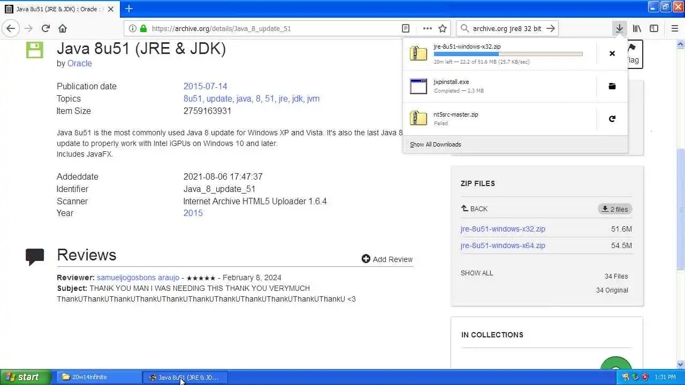
Task: Go back with the browser back arrow
Action: (x=11, y=28)
